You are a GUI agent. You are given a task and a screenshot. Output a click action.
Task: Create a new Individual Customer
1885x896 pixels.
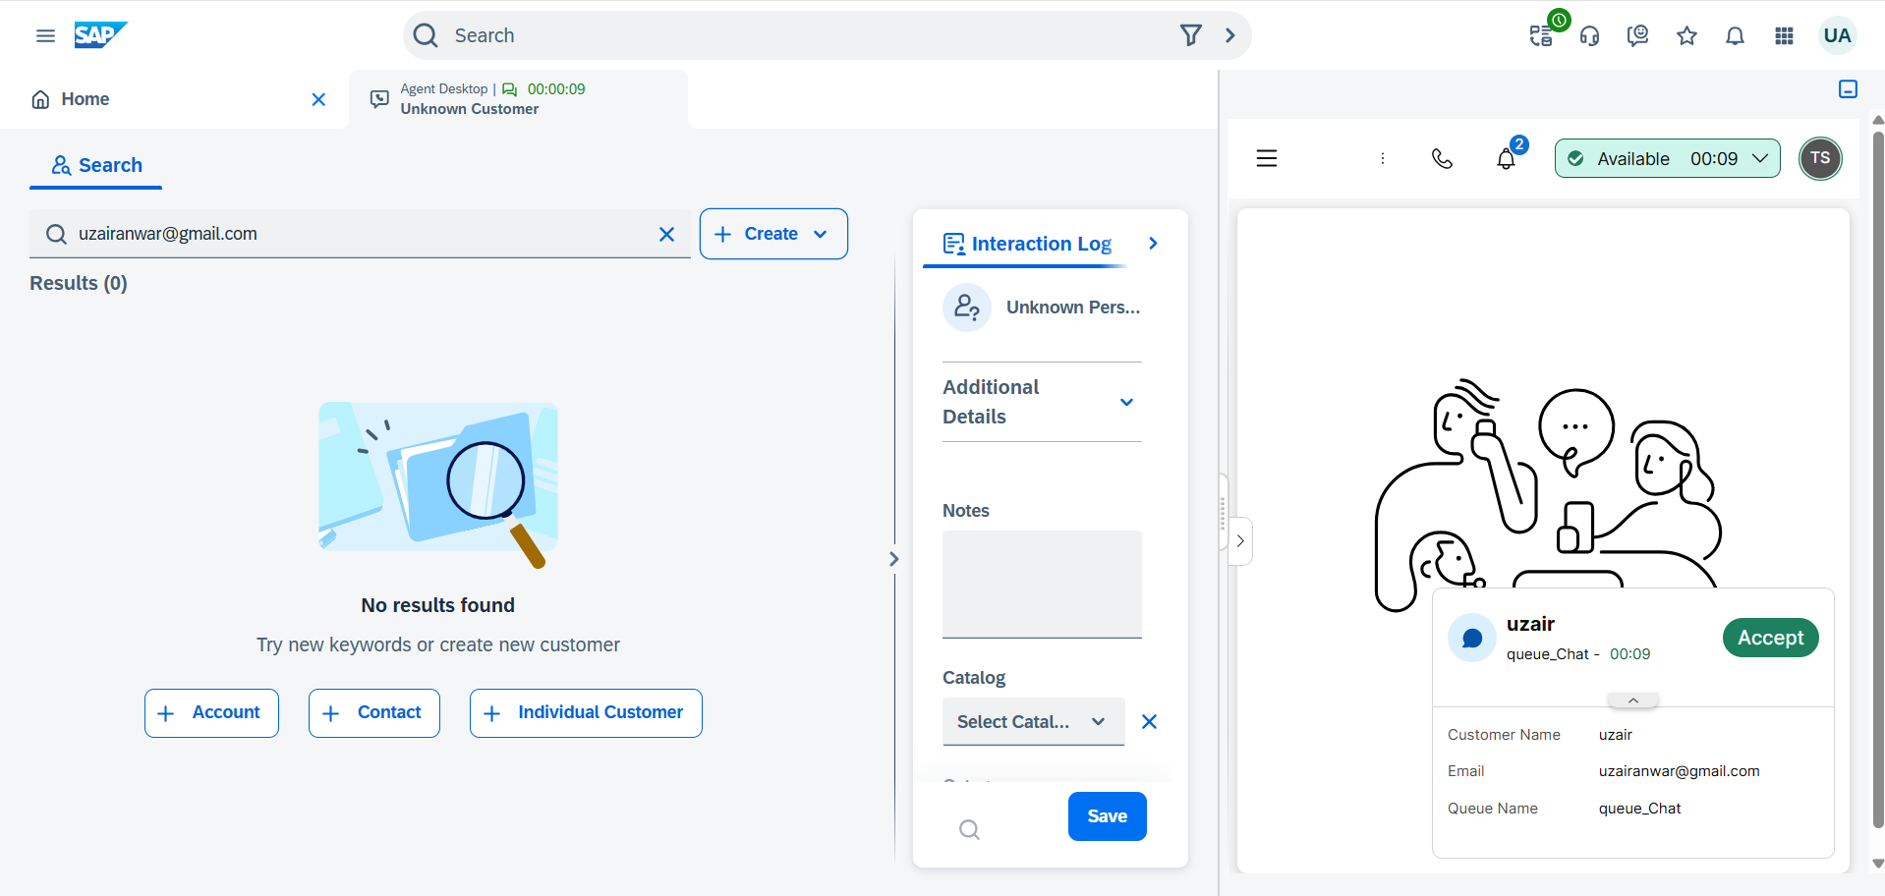click(586, 713)
